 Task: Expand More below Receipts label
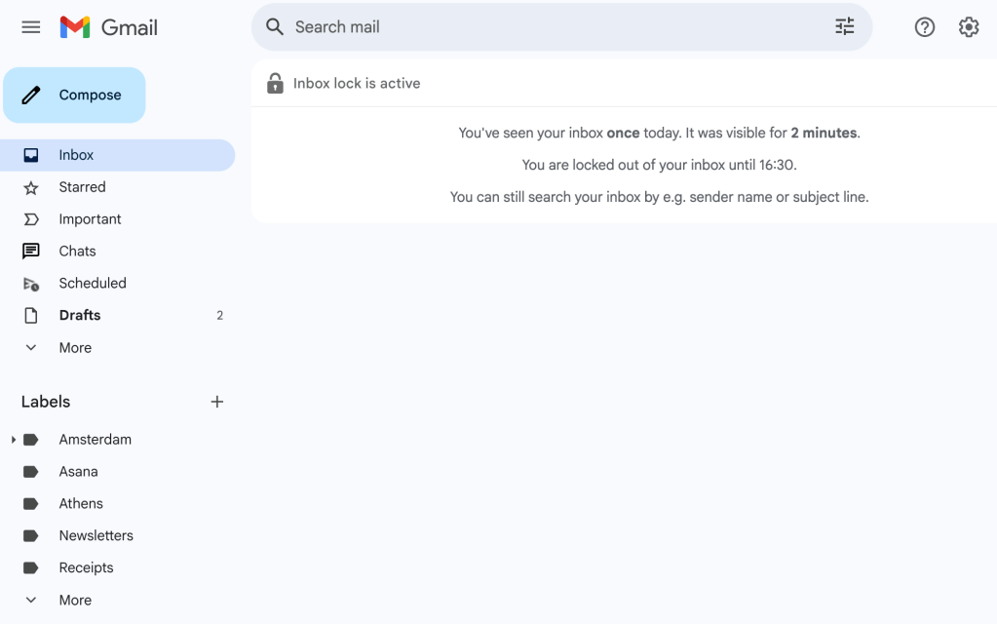point(74,601)
